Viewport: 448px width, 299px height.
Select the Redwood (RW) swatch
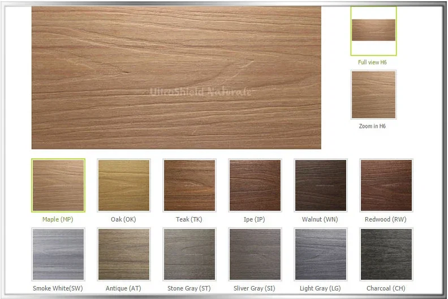pos(386,185)
